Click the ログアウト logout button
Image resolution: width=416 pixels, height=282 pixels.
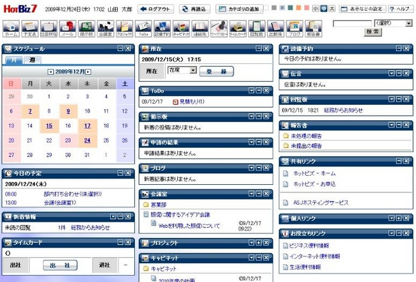click(156, 10)
